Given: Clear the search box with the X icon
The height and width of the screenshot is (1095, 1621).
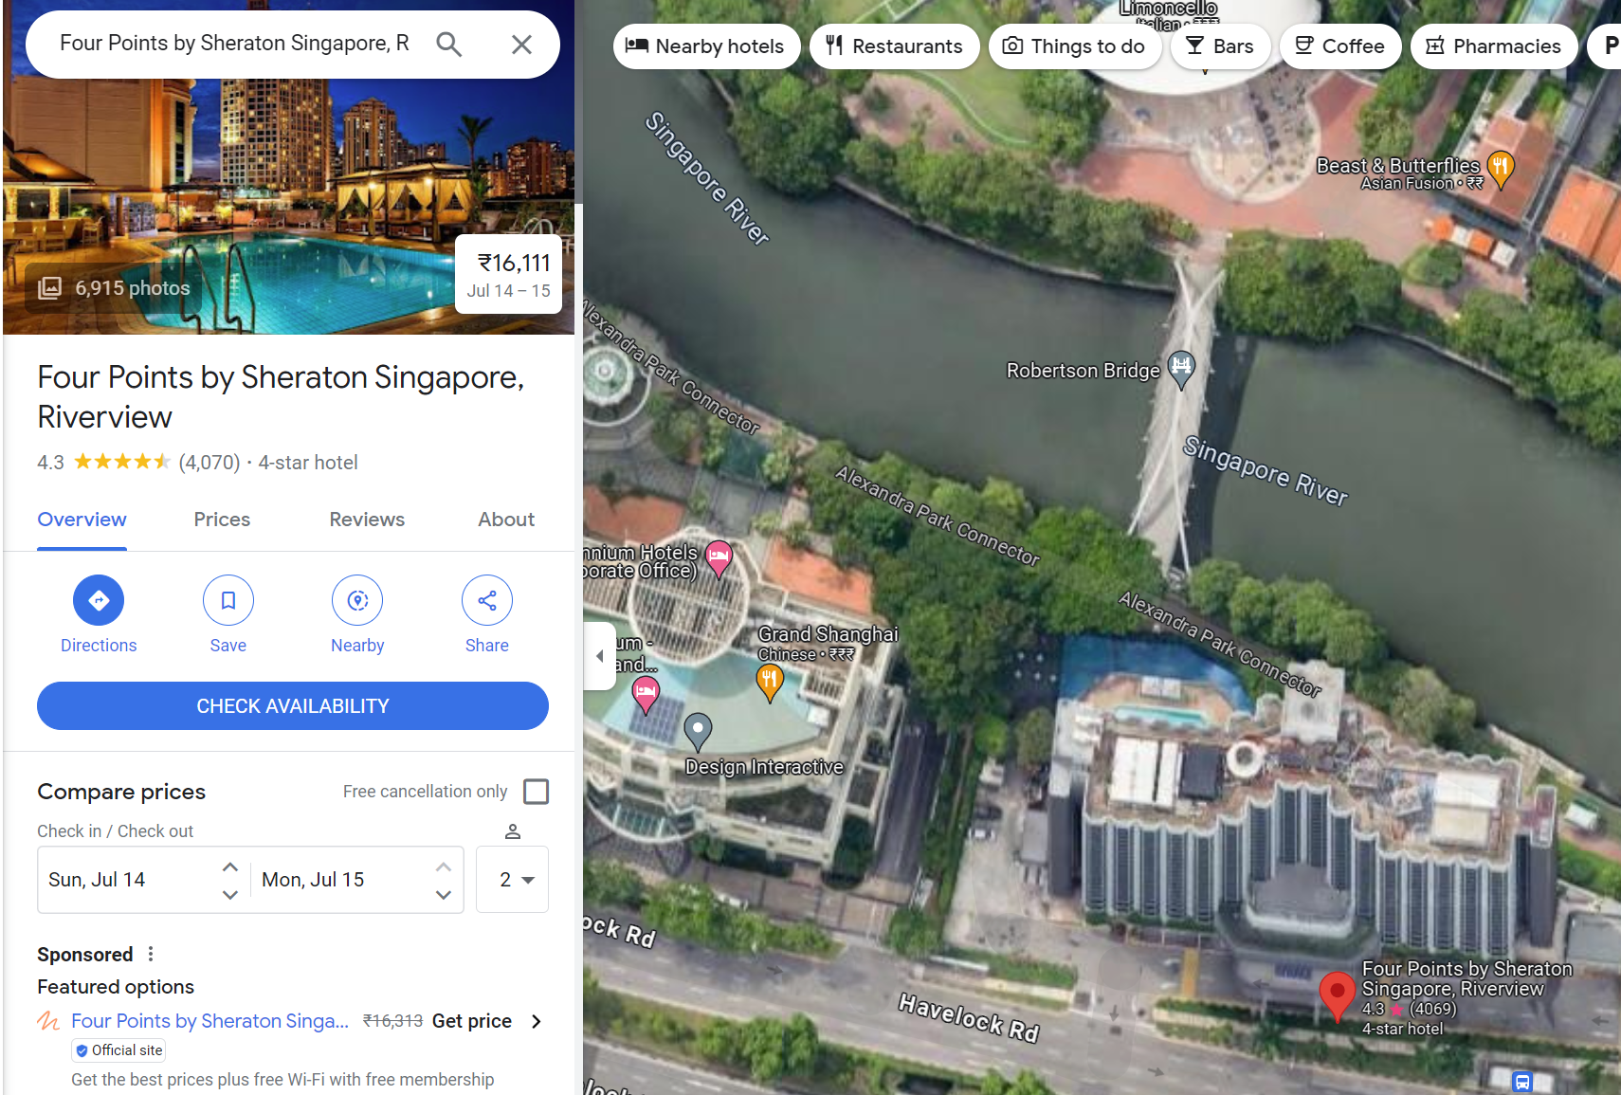Looking at the screenshot, I should [x=521, y=44].
